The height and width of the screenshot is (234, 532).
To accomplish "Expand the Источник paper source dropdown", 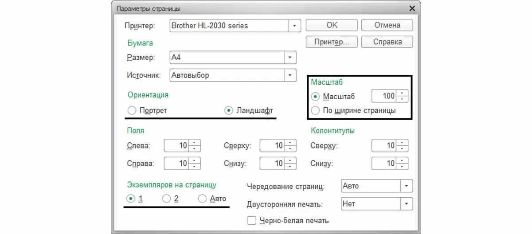I will [x=290, y=75].
